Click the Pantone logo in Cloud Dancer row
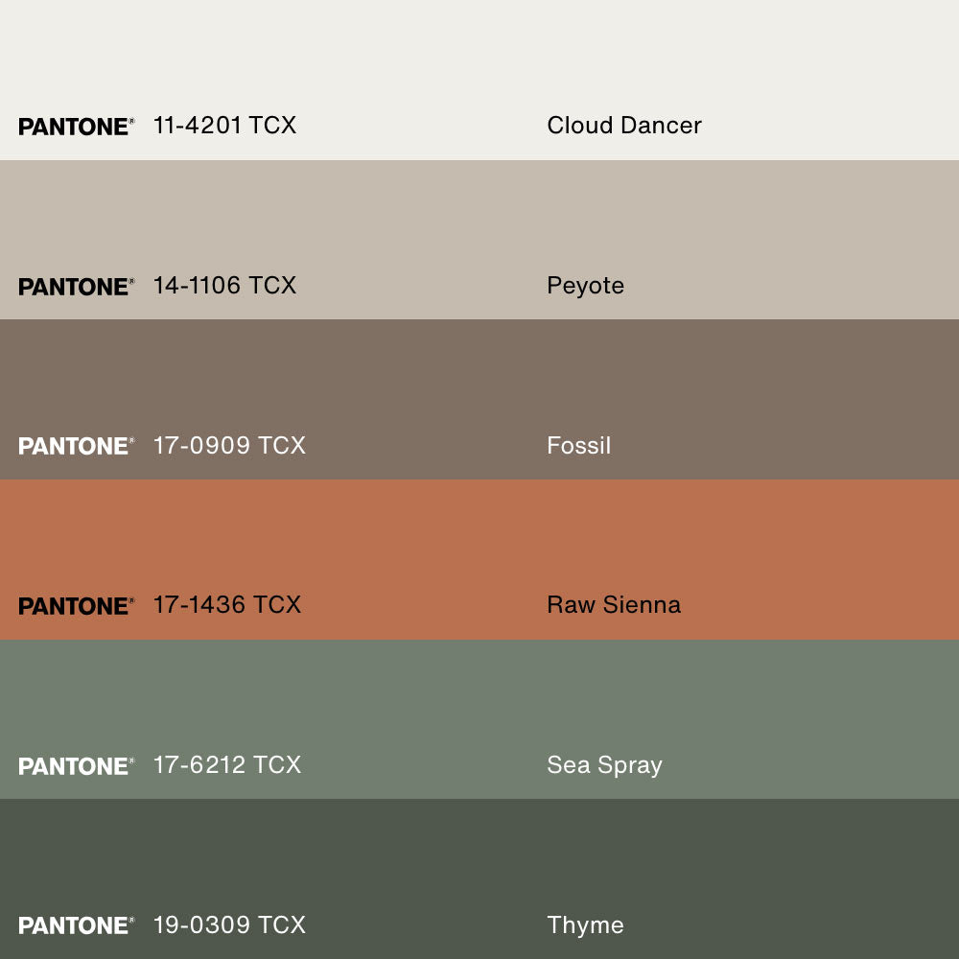 76,127
